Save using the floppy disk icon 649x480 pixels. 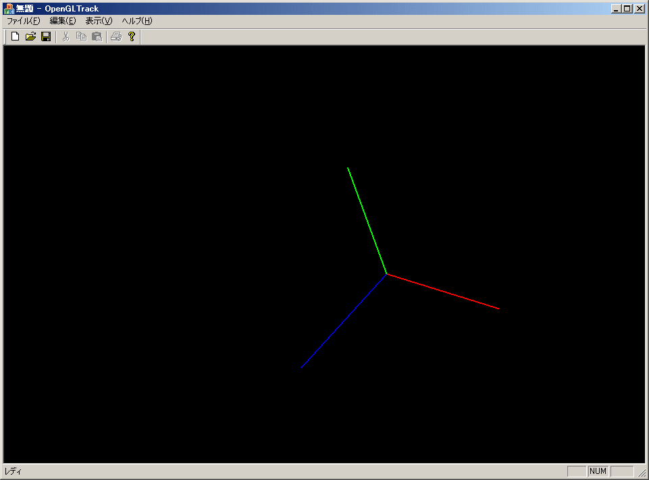pyautogui.click(x=46, y=37)
